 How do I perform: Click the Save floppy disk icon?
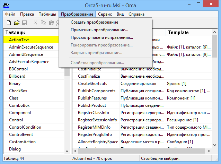tap(25, 23)
